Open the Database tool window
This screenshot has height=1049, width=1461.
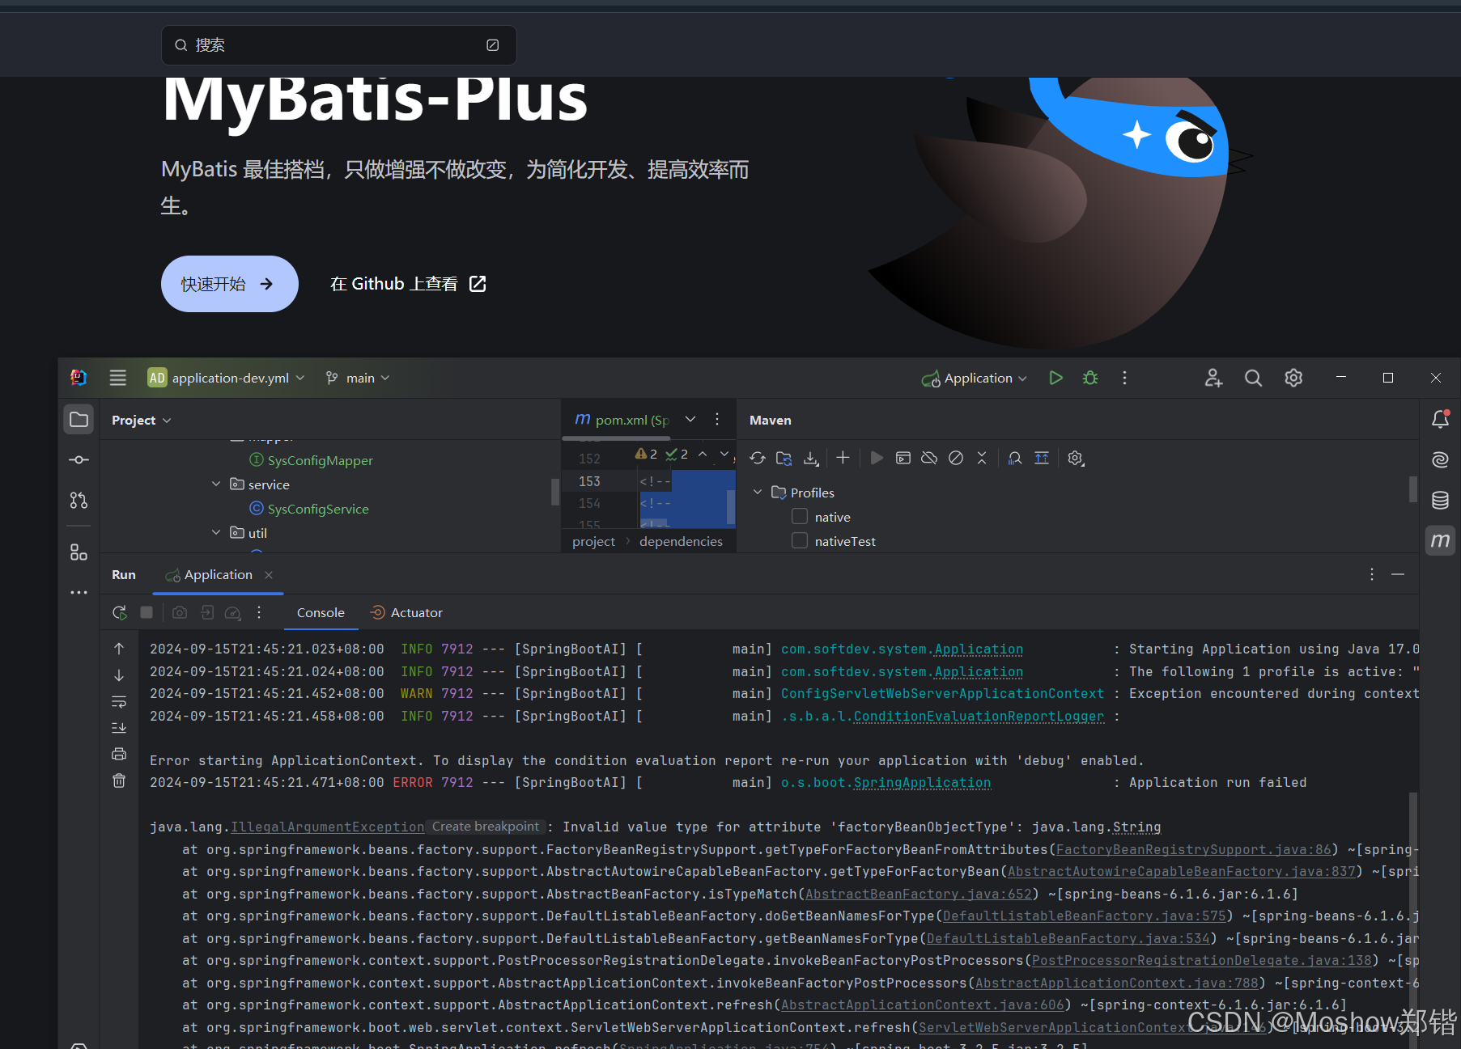[1440, 500]
